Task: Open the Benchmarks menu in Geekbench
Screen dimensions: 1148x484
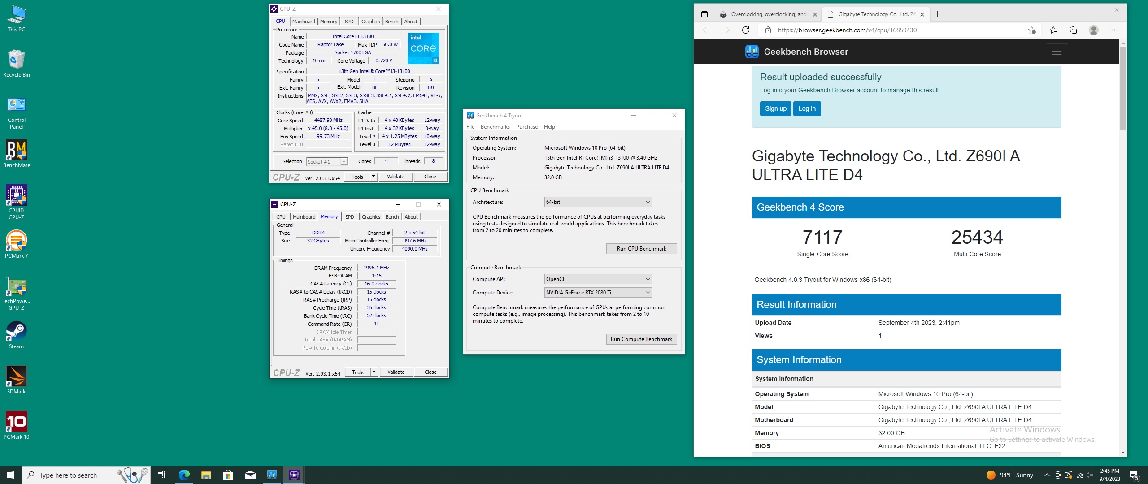Action: tap(495, 127)
